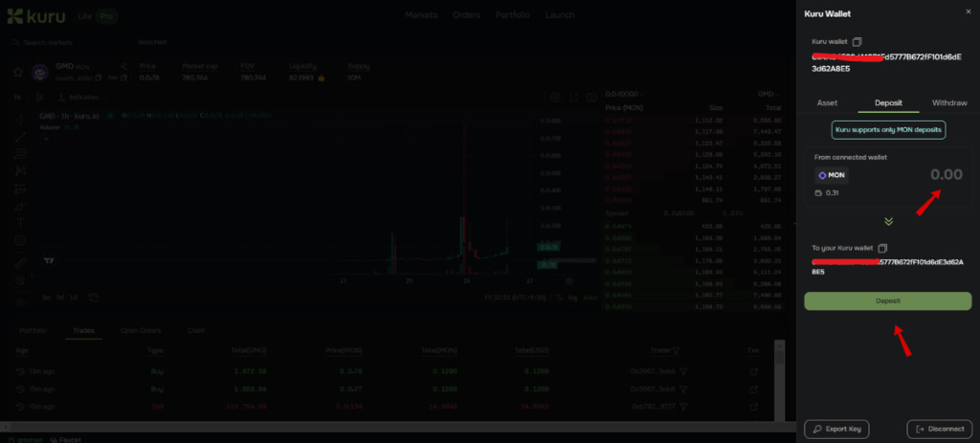
Task: Select the Deposit tab
Action: coord(887,102)
